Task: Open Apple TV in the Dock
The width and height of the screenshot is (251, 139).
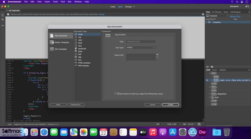Action: tap(143, 132)
